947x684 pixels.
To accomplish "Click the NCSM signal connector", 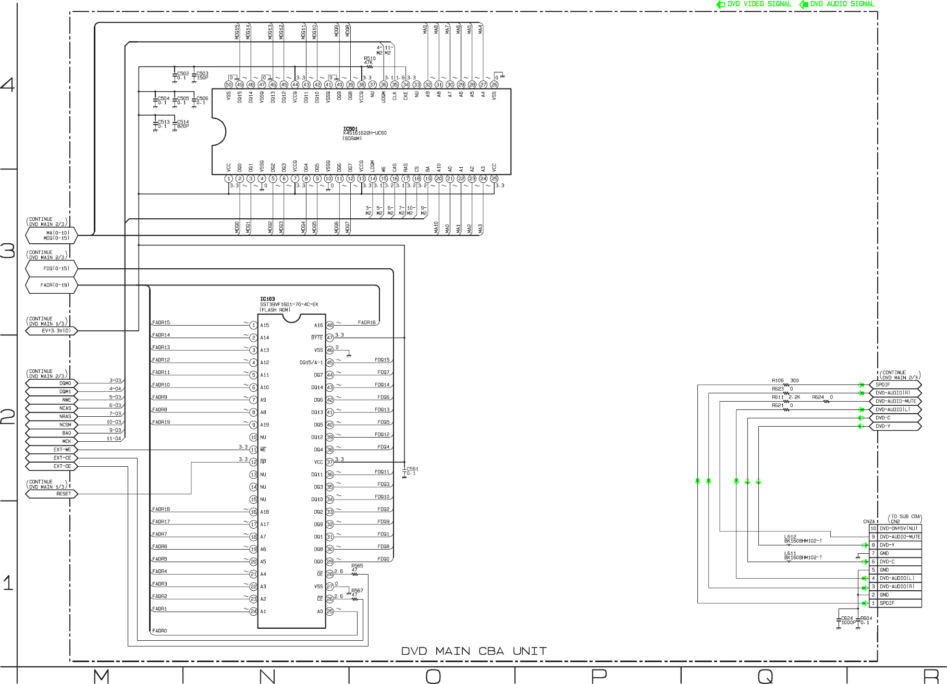I will click(51, 425).
